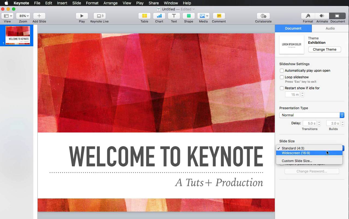Open the Presentation Type Normal dropdown
The image size is (349, 219).
click(x=312, y=115)
